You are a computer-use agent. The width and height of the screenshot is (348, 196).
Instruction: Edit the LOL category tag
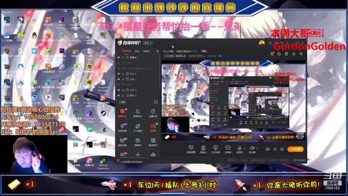[x=175, y=56]
